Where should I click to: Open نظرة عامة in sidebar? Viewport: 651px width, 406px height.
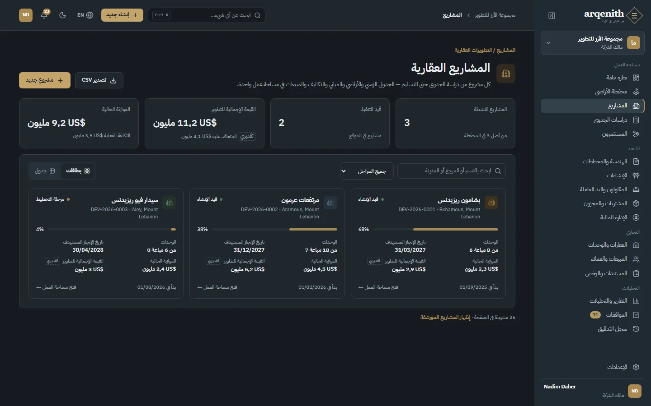(x=593, y=78)
